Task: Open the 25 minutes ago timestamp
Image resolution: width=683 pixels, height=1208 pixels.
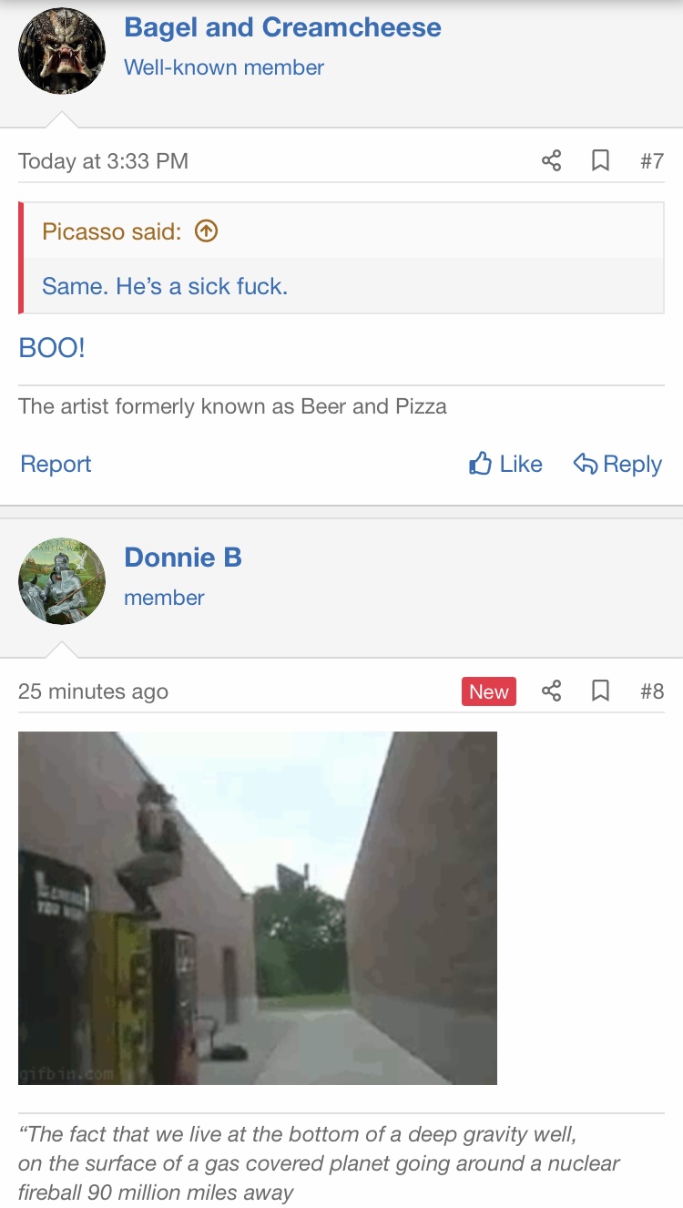Action: pyautogui.click(x=93, y=691)
